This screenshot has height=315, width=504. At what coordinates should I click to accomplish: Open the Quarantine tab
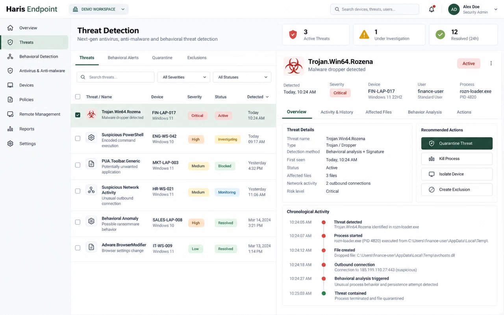(x=162, y=58)
